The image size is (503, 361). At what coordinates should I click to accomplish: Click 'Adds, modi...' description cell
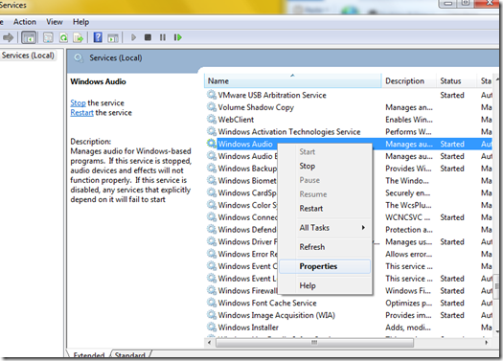tap(408, 327)
